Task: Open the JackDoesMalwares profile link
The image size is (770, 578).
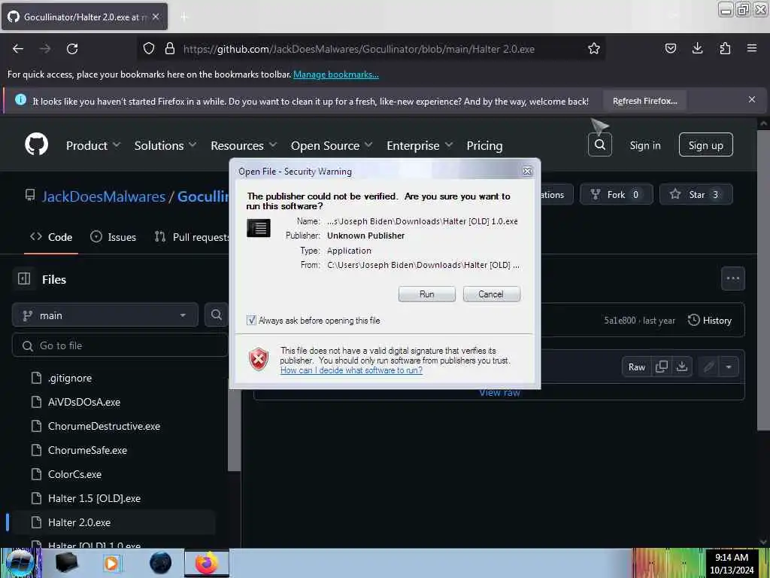Action: tap(104, 196)
